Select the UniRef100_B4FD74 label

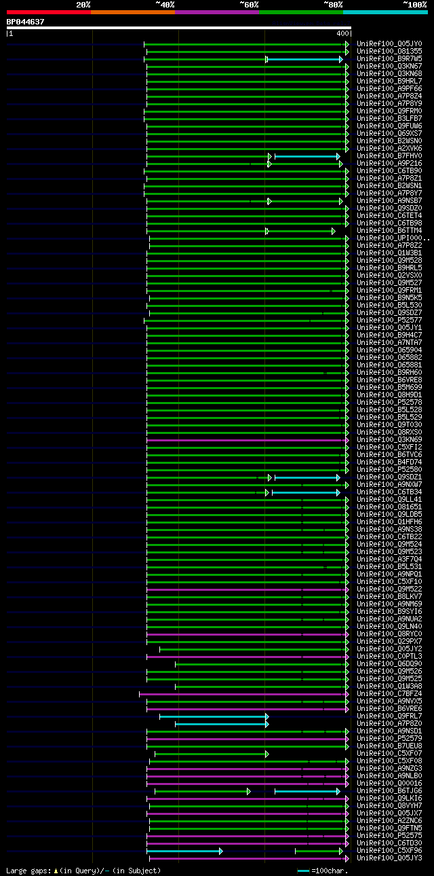click(389, 462)
